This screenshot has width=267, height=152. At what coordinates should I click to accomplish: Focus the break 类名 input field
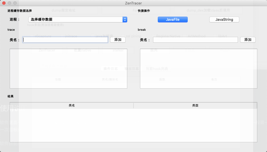coord(195,40)
